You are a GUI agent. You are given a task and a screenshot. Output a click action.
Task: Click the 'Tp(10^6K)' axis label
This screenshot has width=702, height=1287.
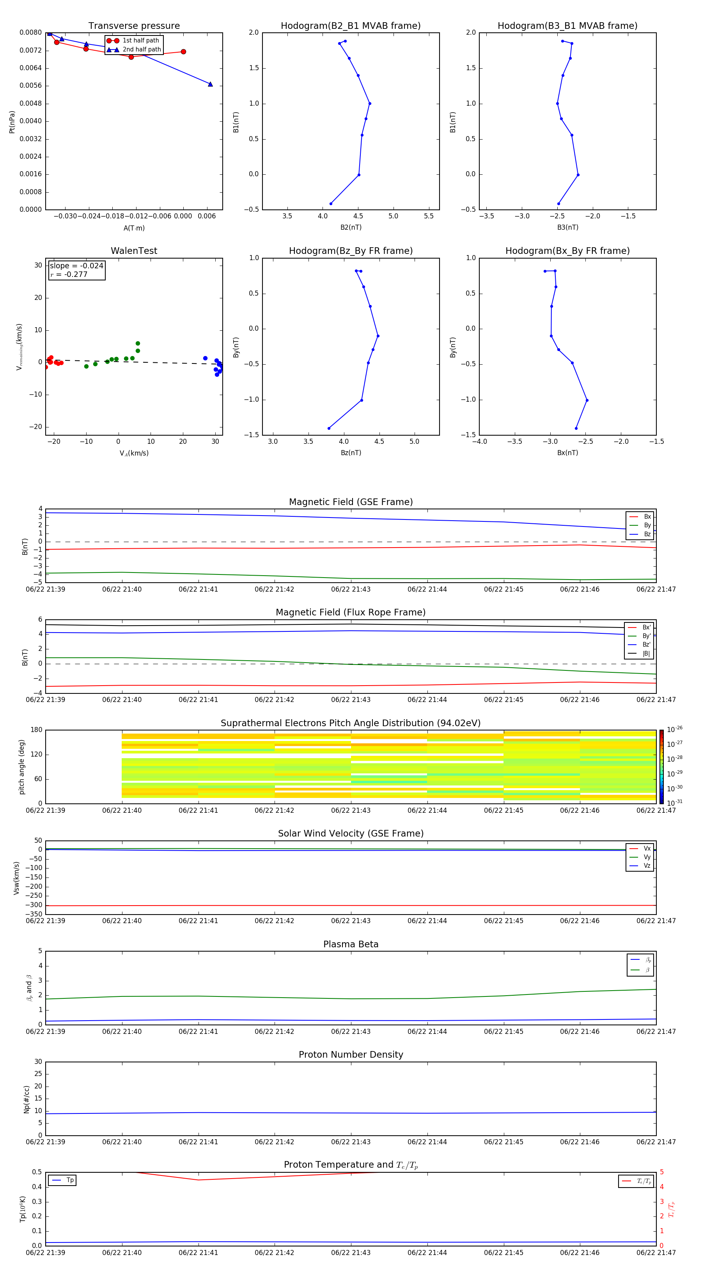23,1209
